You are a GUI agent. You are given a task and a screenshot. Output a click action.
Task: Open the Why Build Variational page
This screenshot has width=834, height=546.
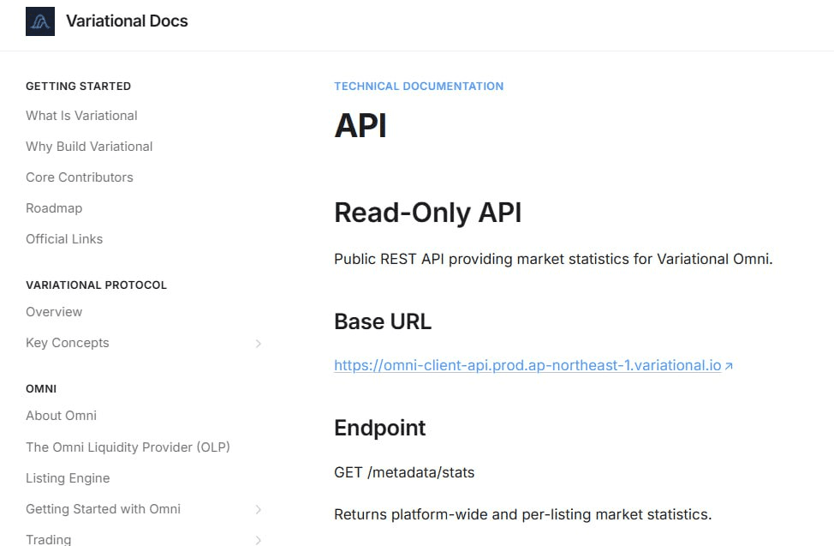point(89,147)
